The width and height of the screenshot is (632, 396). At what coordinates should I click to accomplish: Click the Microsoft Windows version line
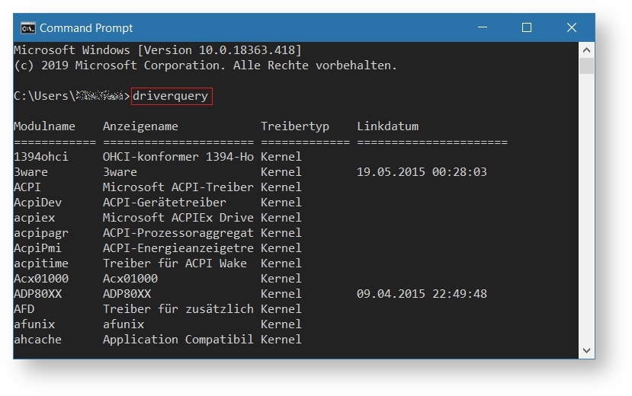158,50
